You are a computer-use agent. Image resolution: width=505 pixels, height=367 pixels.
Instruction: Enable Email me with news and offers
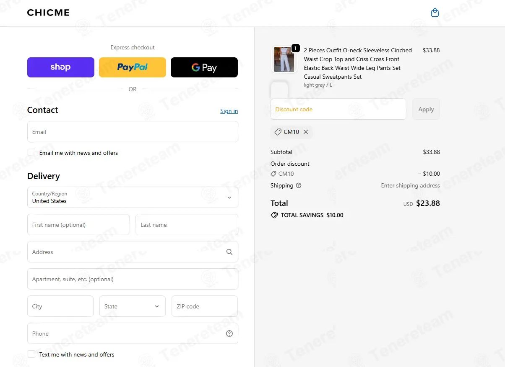tap(31, 152)
